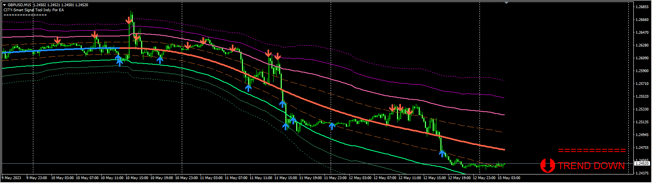Click the red TREND DOWN arrow icon
652x183 pixels.
(547, 166)
